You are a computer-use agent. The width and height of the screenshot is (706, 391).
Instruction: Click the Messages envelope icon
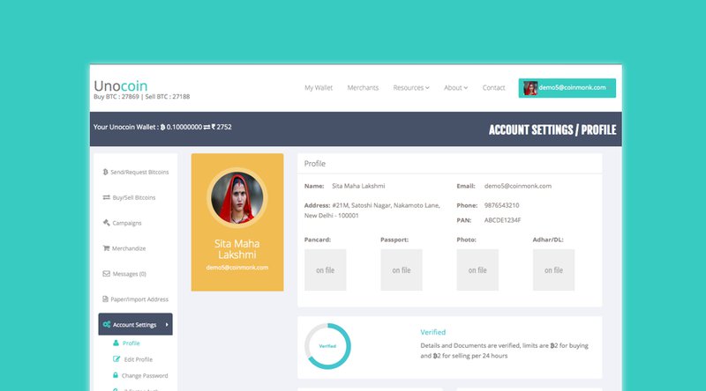[106, 273]
